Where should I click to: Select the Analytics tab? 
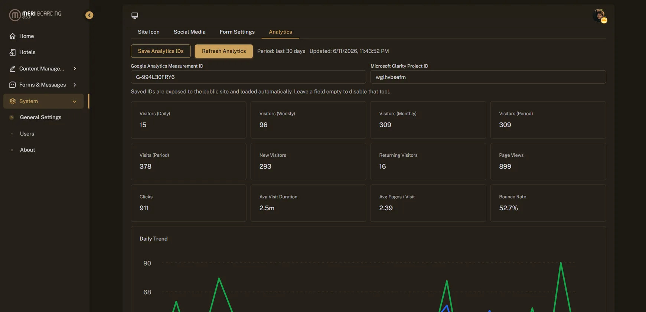coord(280,32)
